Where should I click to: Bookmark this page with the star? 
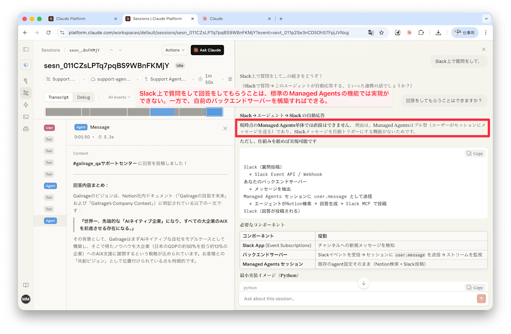(382, 32)
